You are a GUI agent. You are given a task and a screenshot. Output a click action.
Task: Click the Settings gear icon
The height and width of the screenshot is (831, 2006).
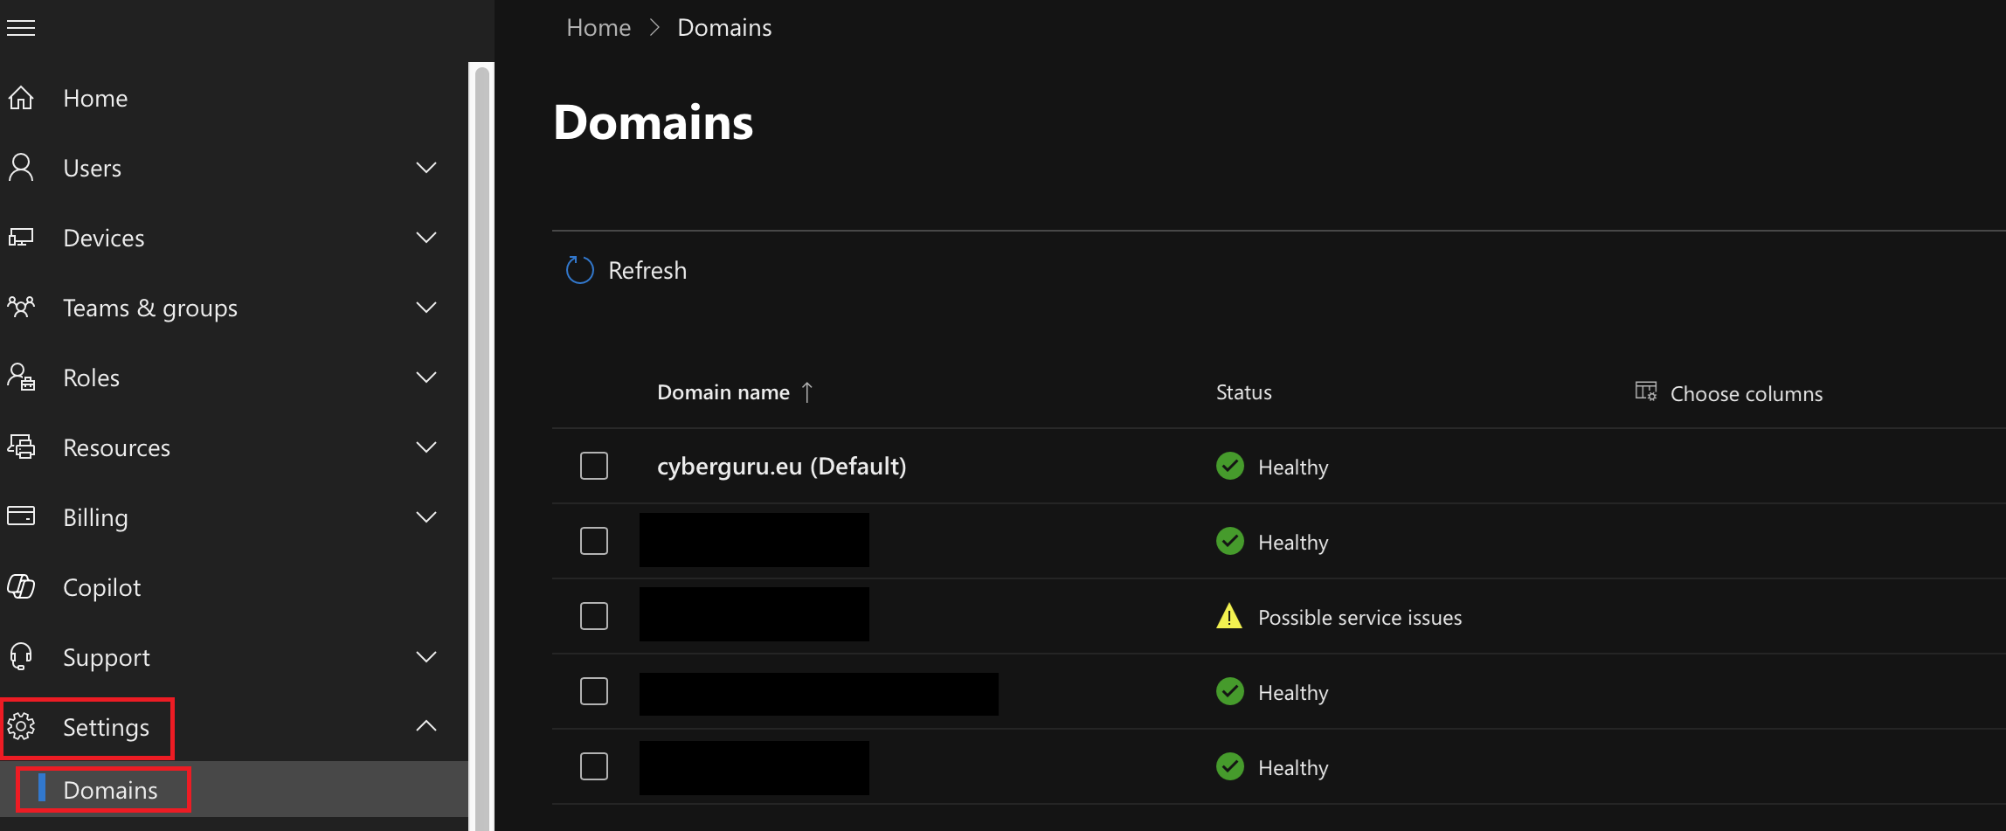coord(21,726)
